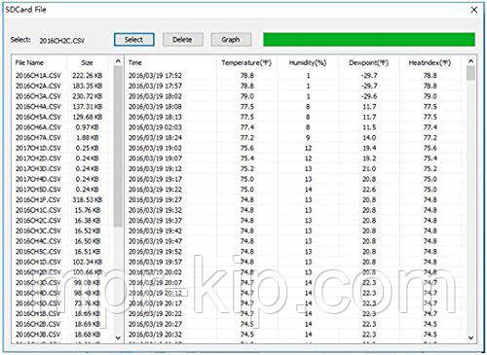Click data table scroll up arrow
487x355 pixels.
click(x=470, y=61)
